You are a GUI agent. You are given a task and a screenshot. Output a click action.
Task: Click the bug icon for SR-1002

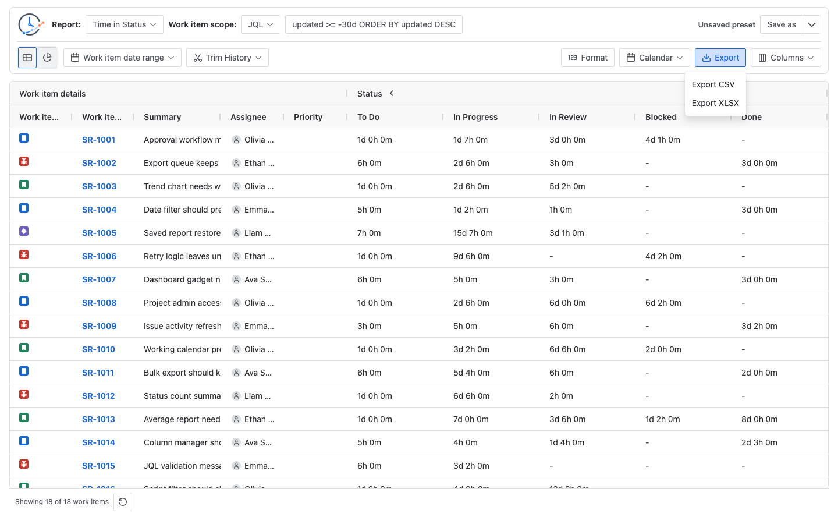click(24, 161)
